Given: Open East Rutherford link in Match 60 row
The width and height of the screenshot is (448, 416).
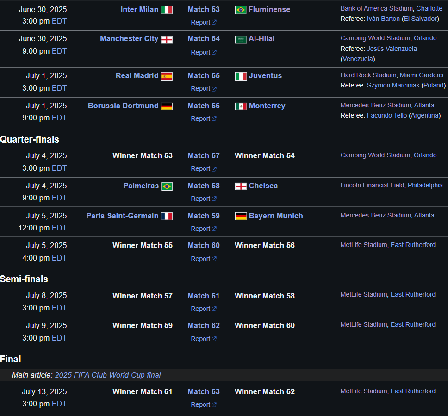Looking at the screenshot, I should click(x=413, y=245).
